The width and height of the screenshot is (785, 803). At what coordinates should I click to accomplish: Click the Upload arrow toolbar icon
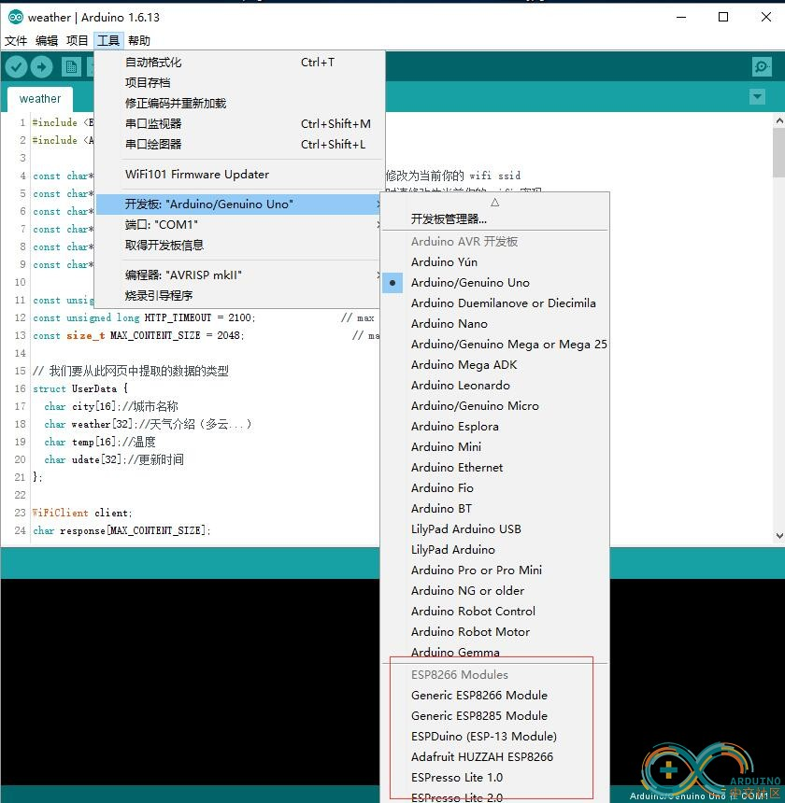[41, 66]
